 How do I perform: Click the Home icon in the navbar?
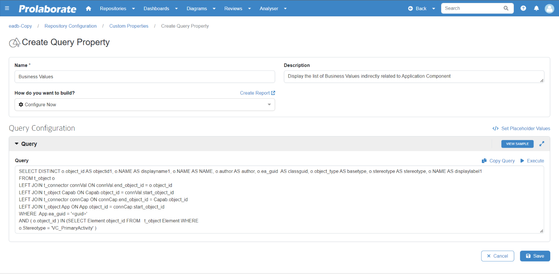coord(88,8)
